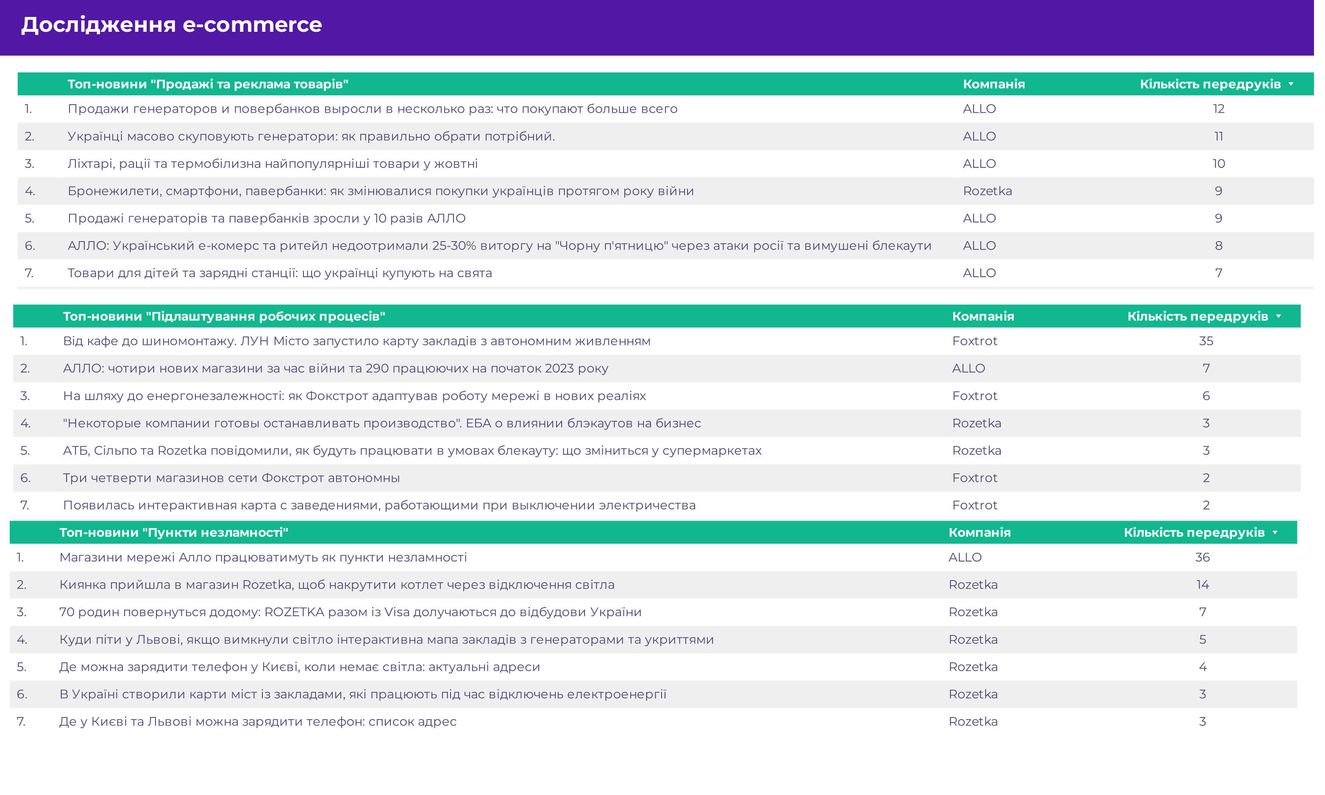Click 'Магазини мережі Алло працюватимуть' news row
1325x795 pixels.
pos(262,557)
